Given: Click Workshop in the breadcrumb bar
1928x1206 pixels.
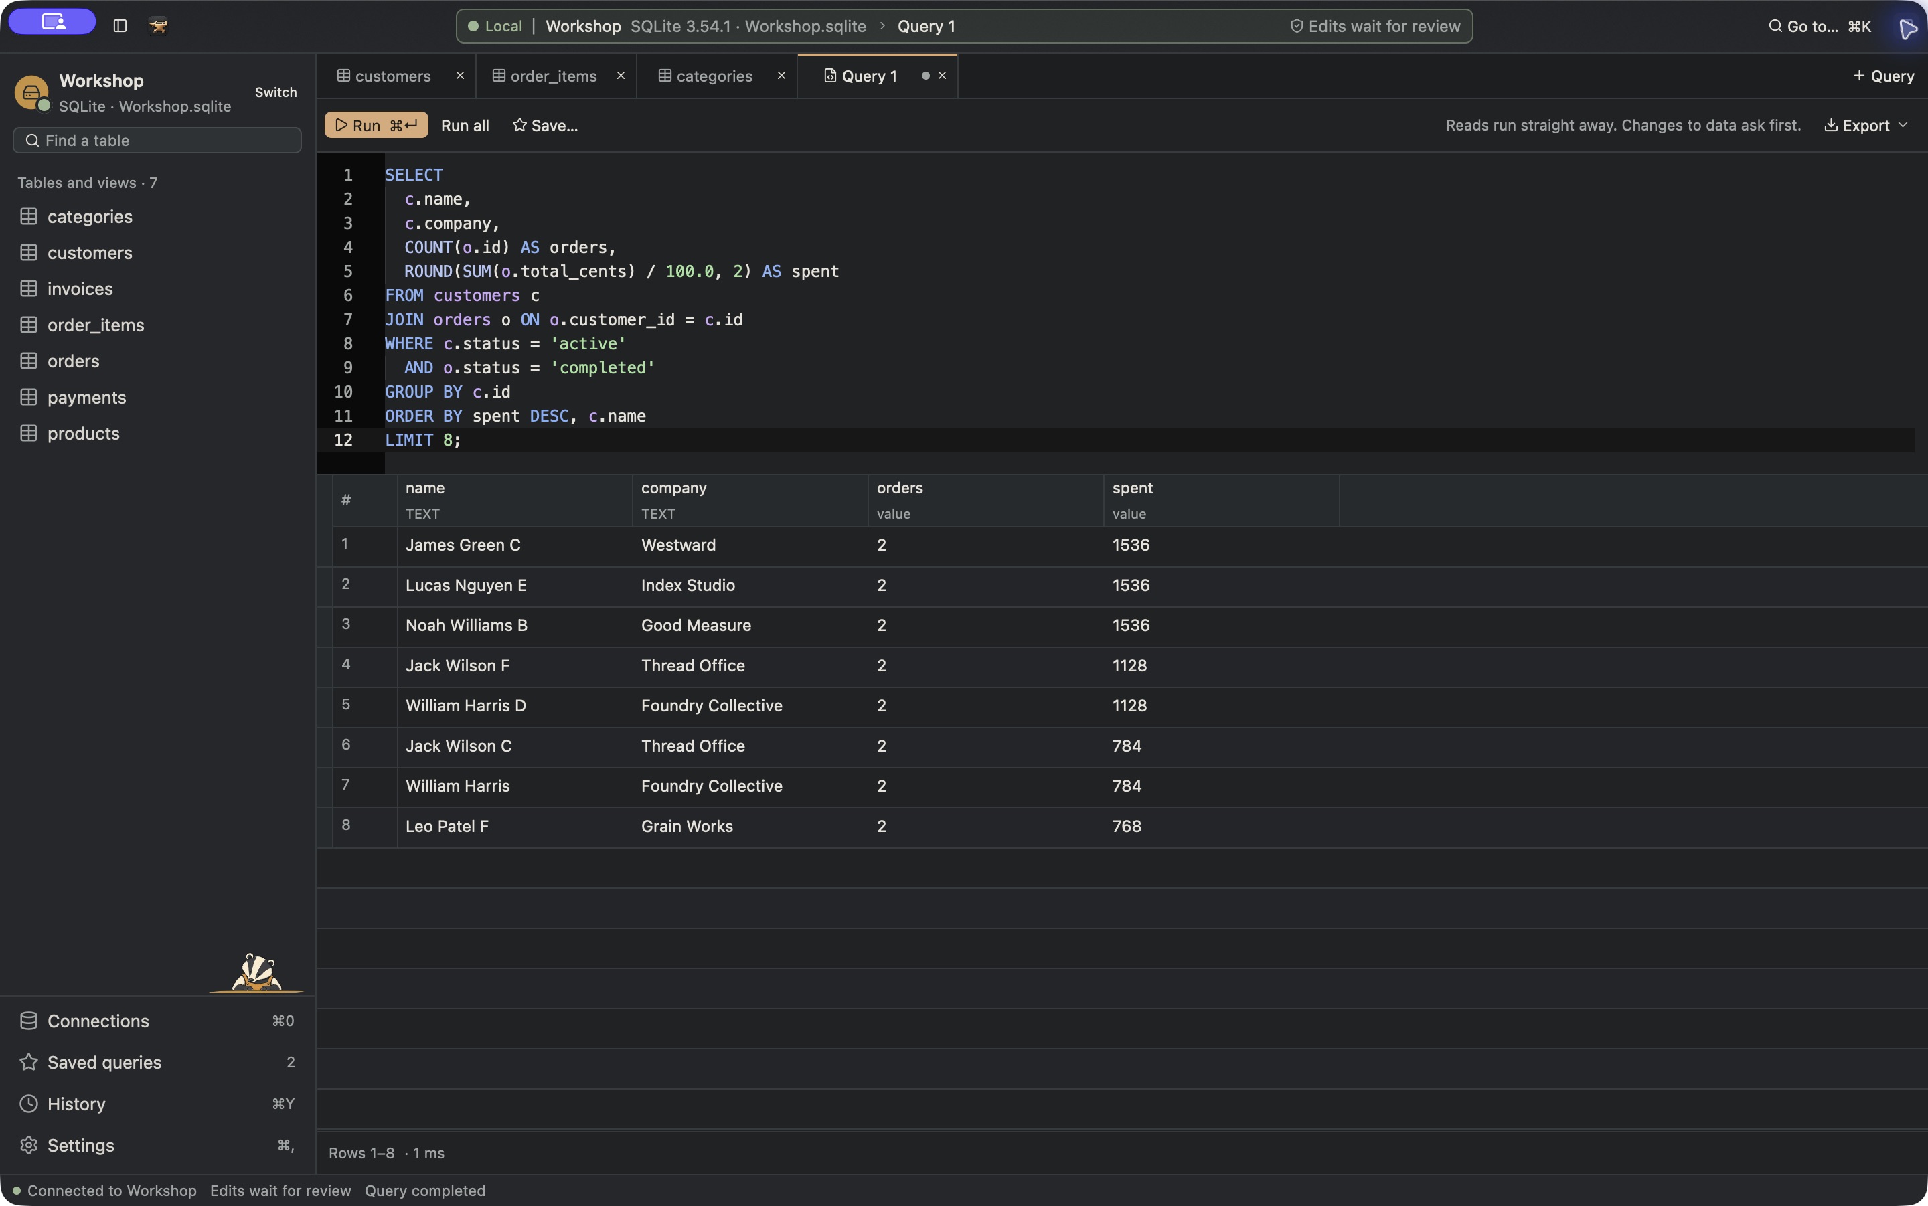Looking at the screenshot, I should tap(583, 26).
